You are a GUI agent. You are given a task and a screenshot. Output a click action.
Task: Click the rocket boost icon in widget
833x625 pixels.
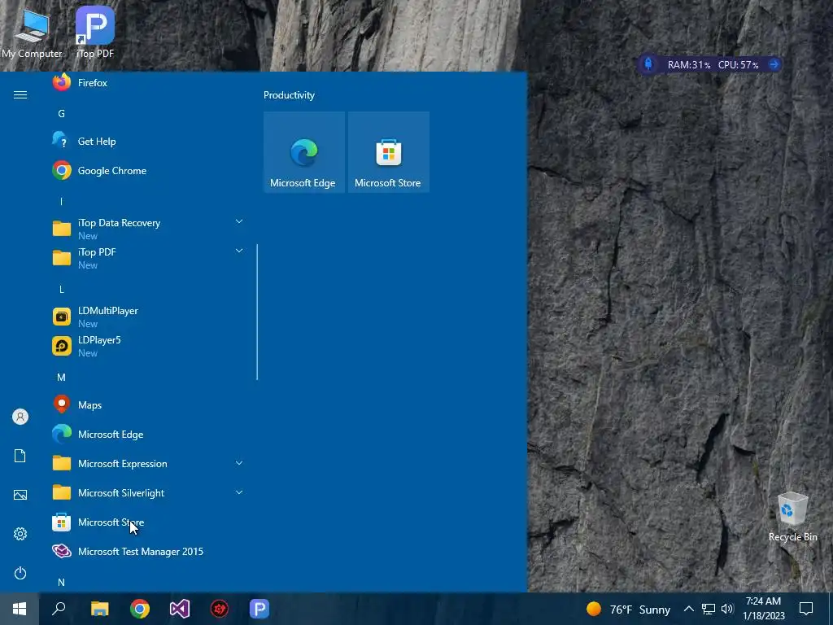648,64
